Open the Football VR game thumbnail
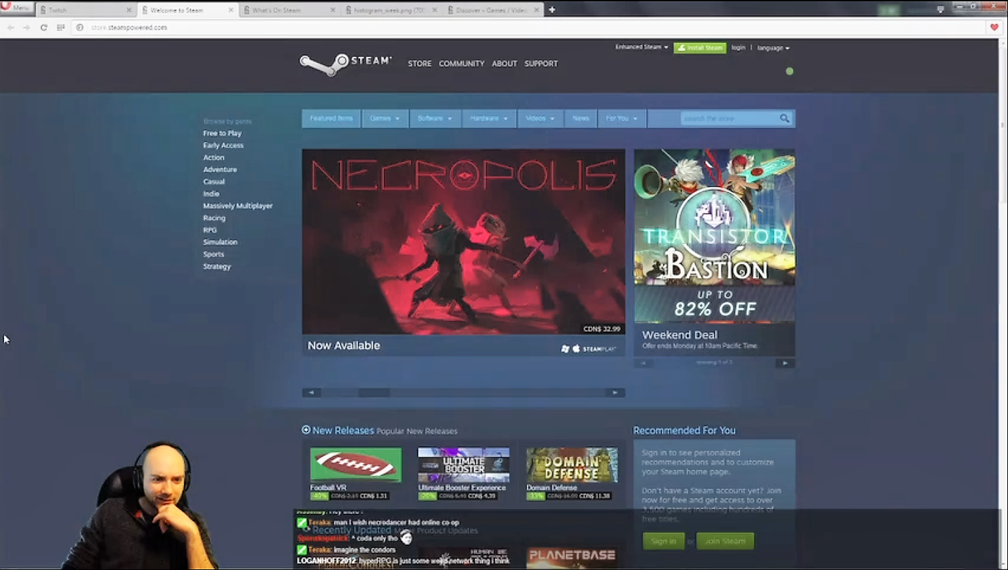This screenshot has width=1008, height=570. click(x=356, y=465)
